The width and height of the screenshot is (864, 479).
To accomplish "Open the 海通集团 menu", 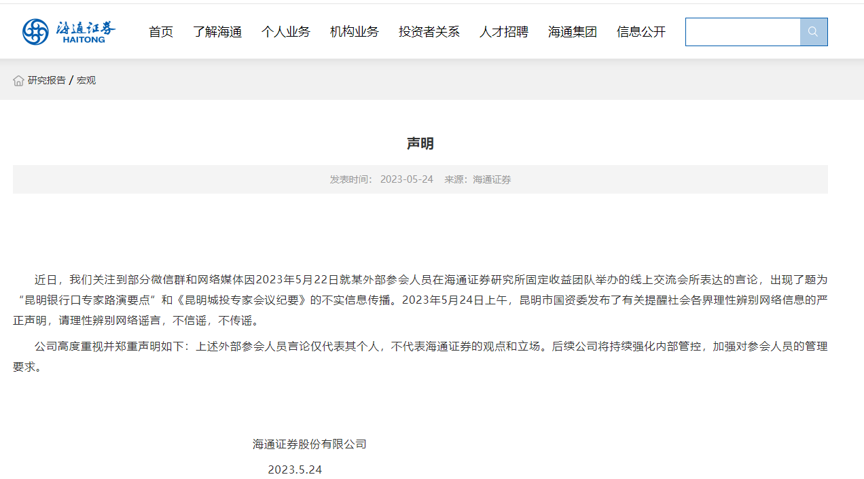I will [573, 32].
